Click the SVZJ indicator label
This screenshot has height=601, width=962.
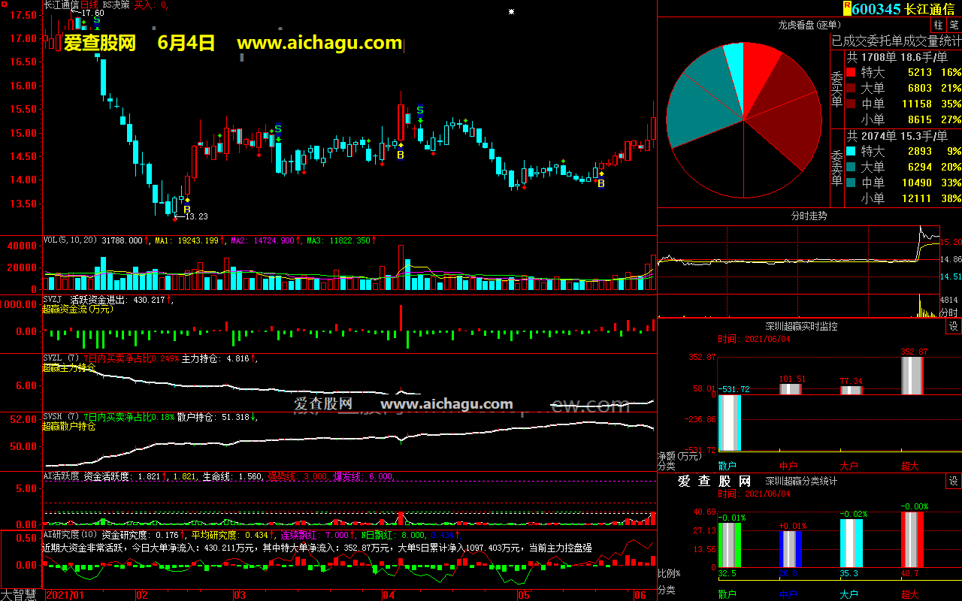pyautogui.click(x=53, y=300)
